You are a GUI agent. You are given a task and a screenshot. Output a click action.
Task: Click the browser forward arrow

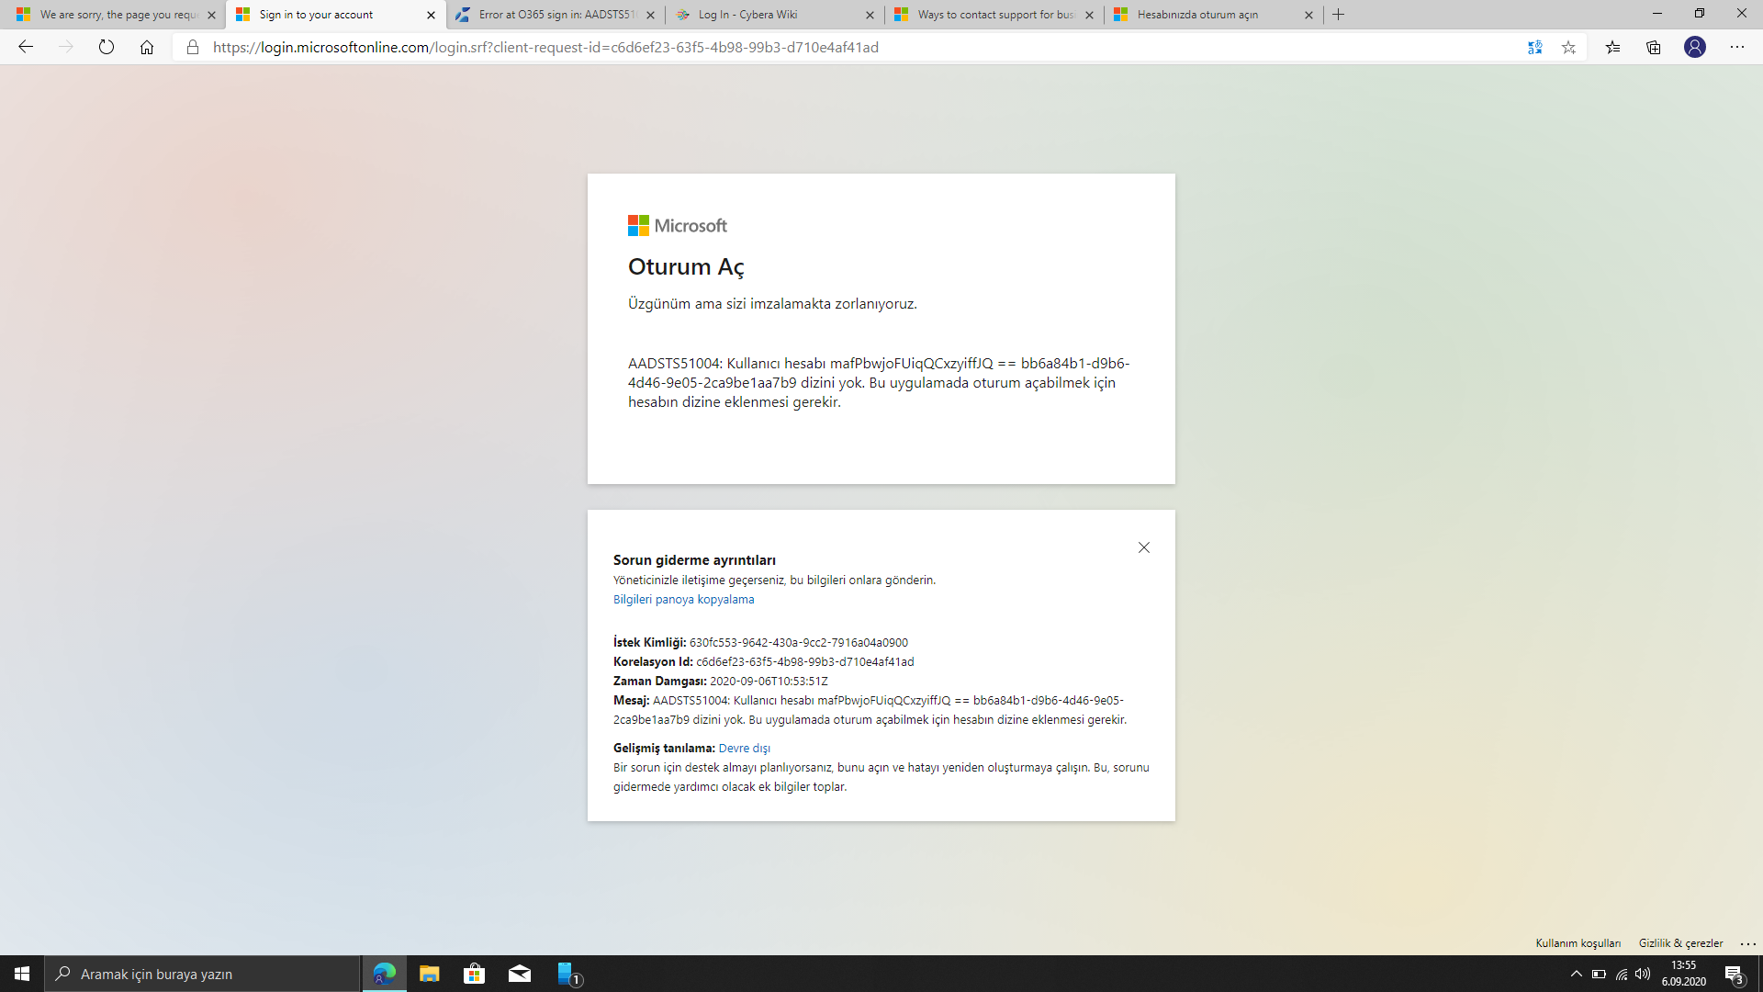pos(66,47)
